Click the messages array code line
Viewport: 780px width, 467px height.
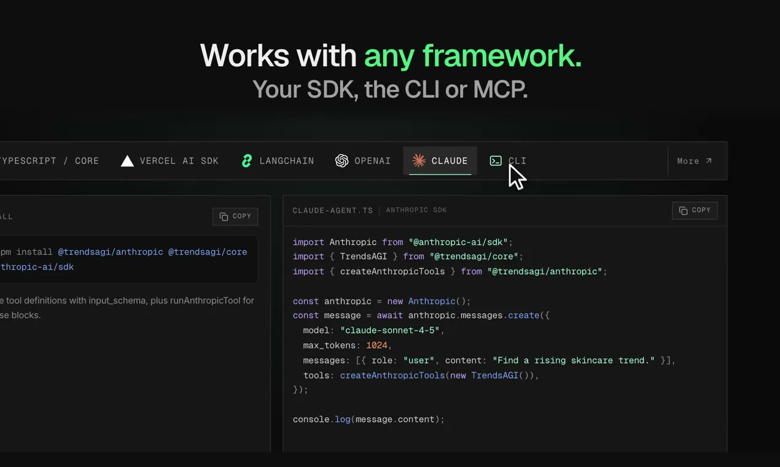pos(489,360)
